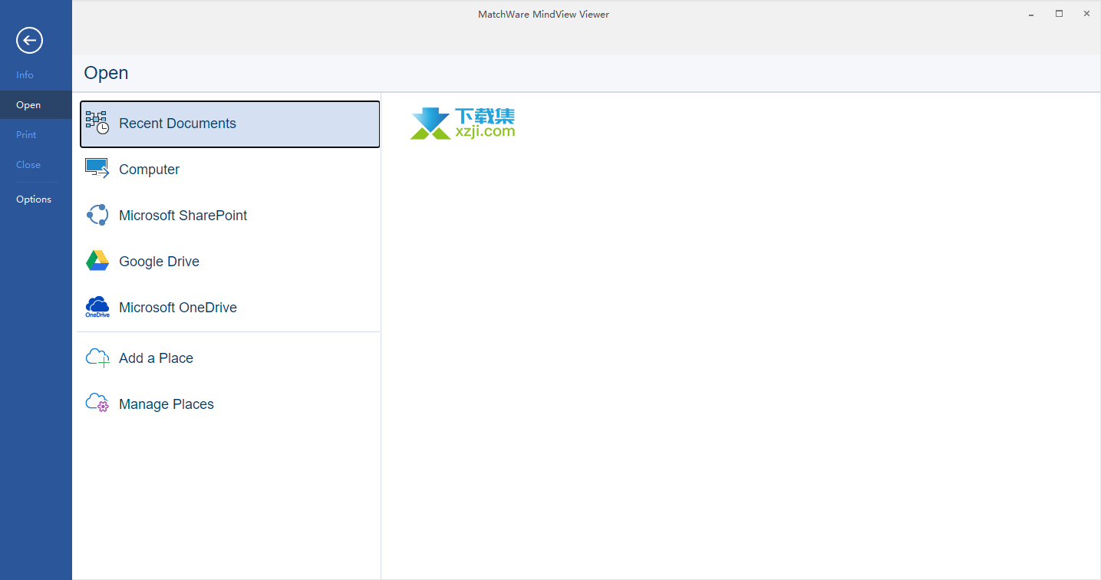Select the Recent Documents label
1101x580 pixels.
point(177,124)
